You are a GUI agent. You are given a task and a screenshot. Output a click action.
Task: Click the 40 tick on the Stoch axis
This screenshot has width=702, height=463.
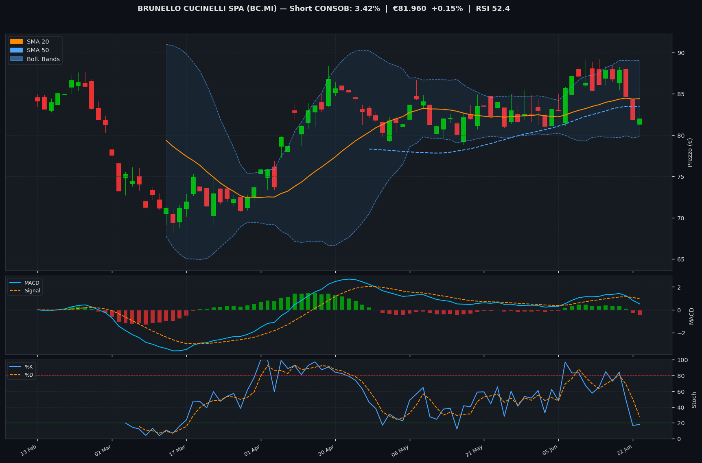coord(681,408)
